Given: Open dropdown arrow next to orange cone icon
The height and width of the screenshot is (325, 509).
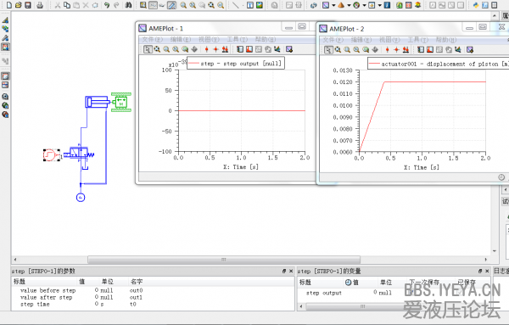Looking at the screenshot, I should pos(349,5).
